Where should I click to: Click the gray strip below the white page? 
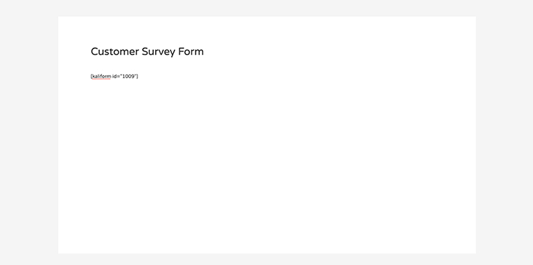point(267,259)
